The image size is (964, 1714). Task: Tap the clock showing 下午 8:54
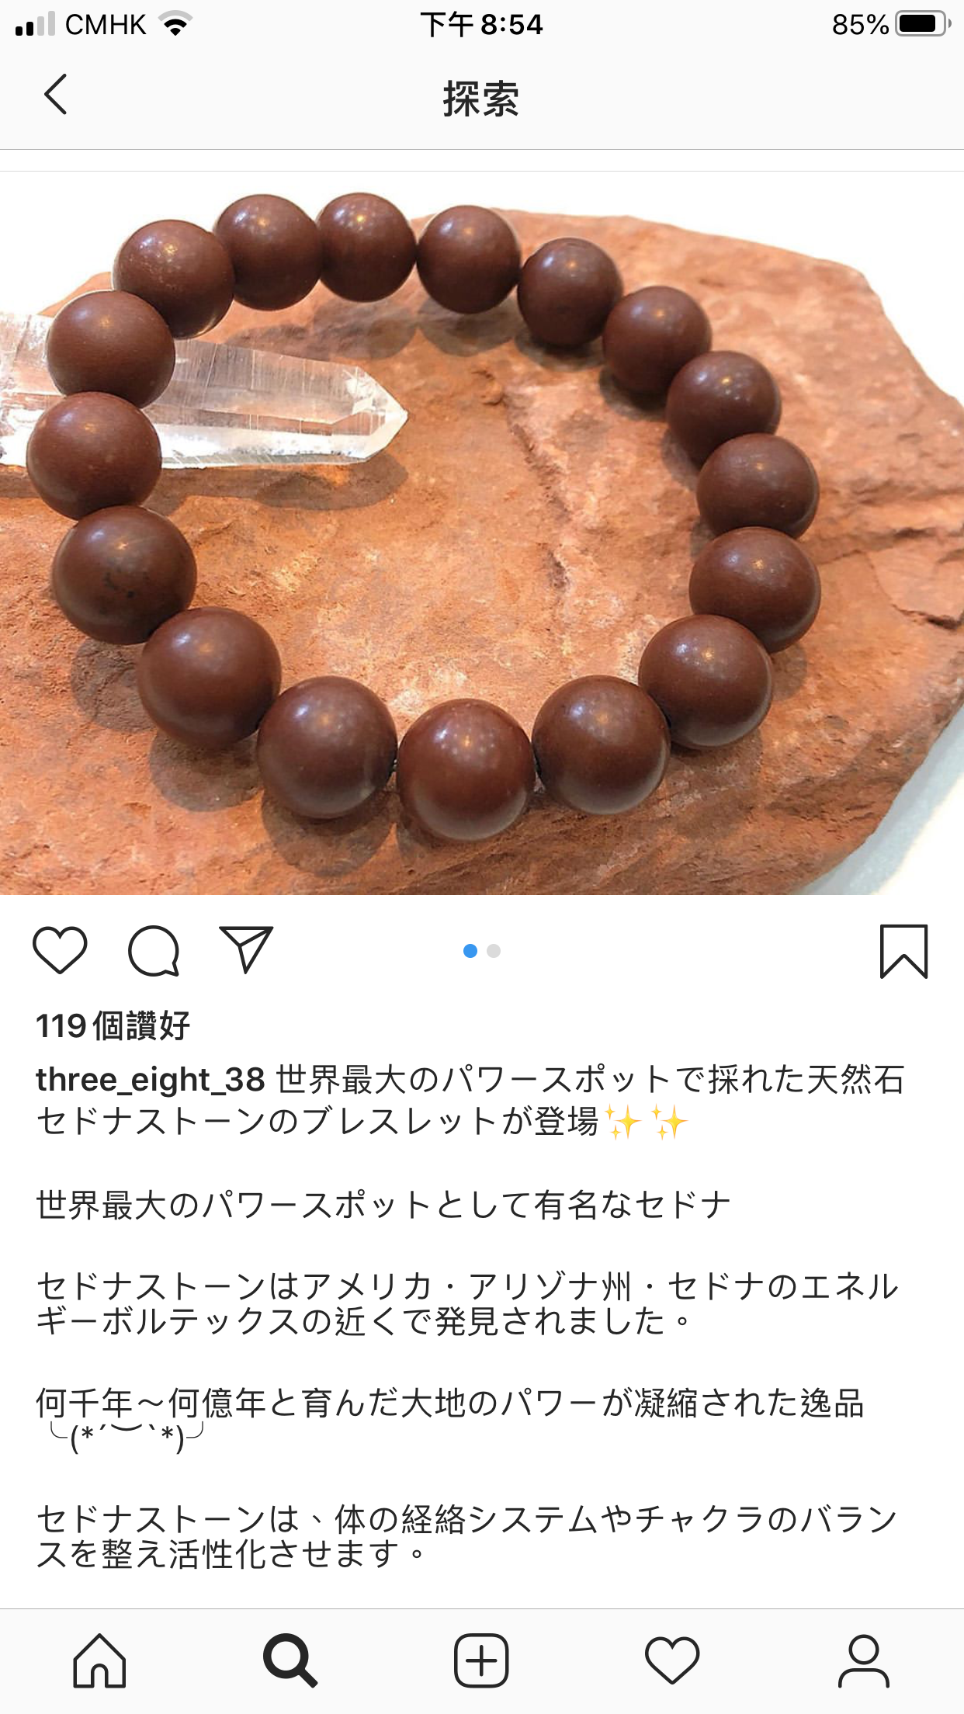point(481,25)
